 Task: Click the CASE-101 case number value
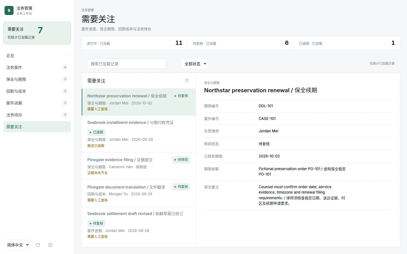(x=267, y=119)
